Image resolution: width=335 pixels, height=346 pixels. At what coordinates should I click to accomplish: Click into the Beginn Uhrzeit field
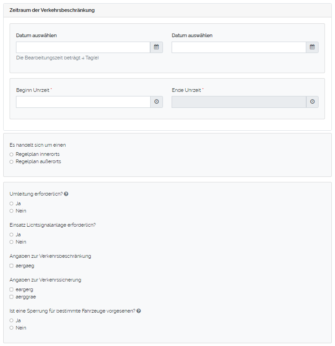point(83,102)
